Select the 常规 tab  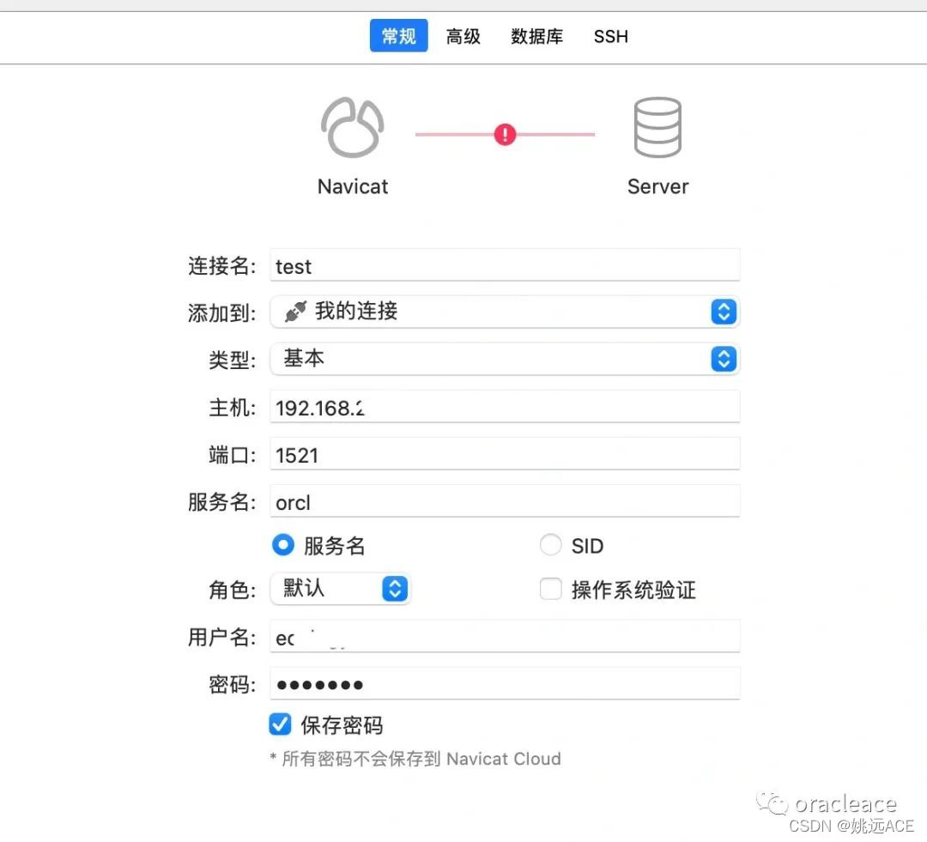tap(397, 36)
